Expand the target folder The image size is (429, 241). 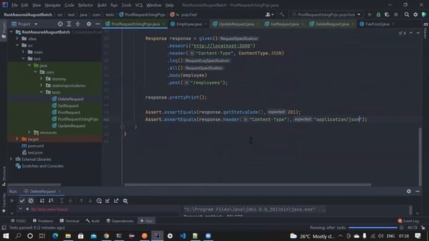coord(17,139)
